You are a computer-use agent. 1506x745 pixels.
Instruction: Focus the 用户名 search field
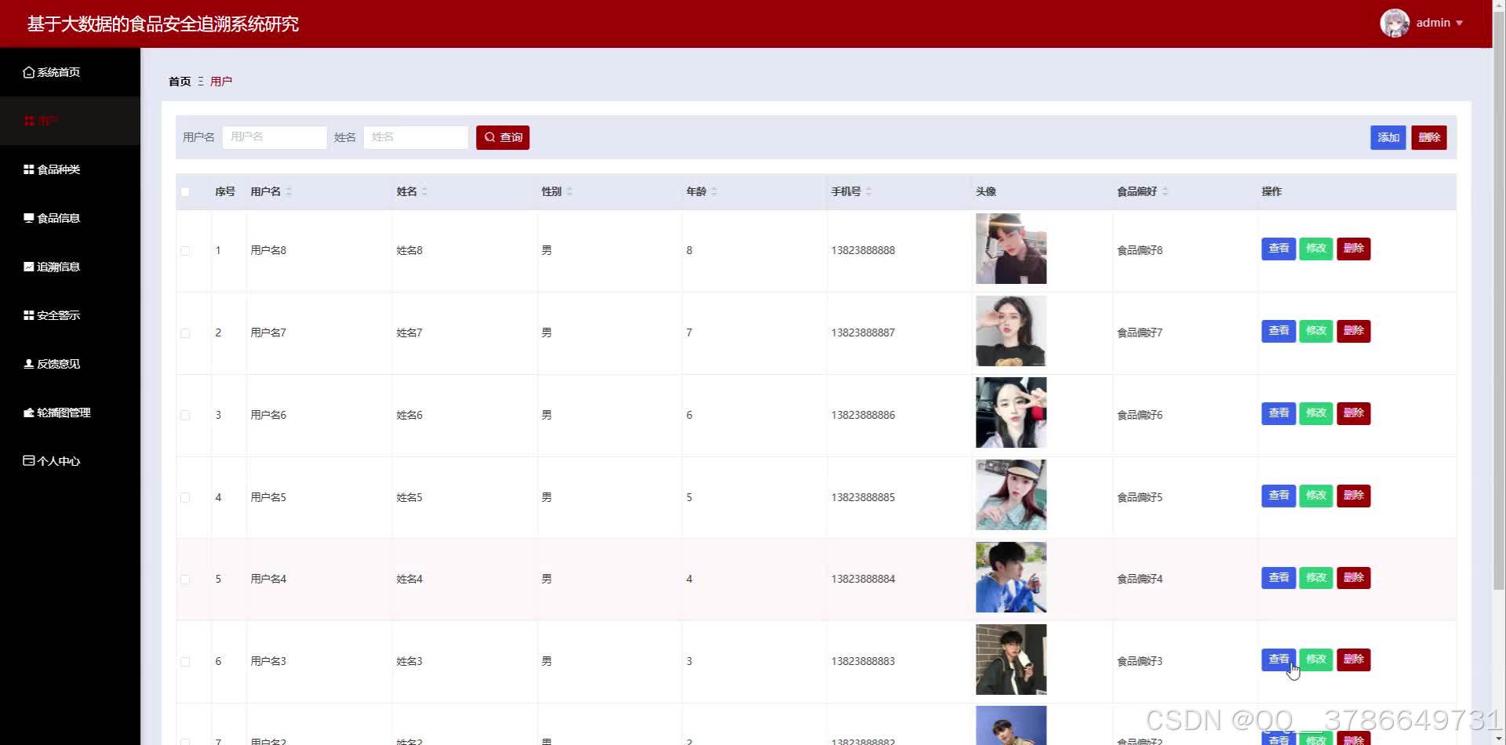click(x=275, y=137)
